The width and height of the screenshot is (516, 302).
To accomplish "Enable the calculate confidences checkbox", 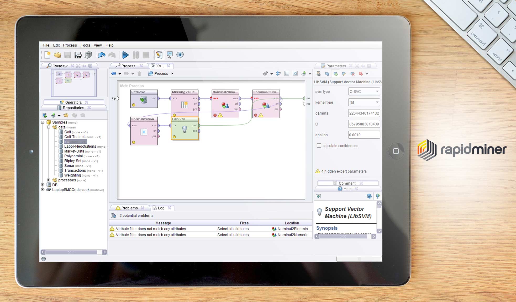I will click(x=319, y=146).
